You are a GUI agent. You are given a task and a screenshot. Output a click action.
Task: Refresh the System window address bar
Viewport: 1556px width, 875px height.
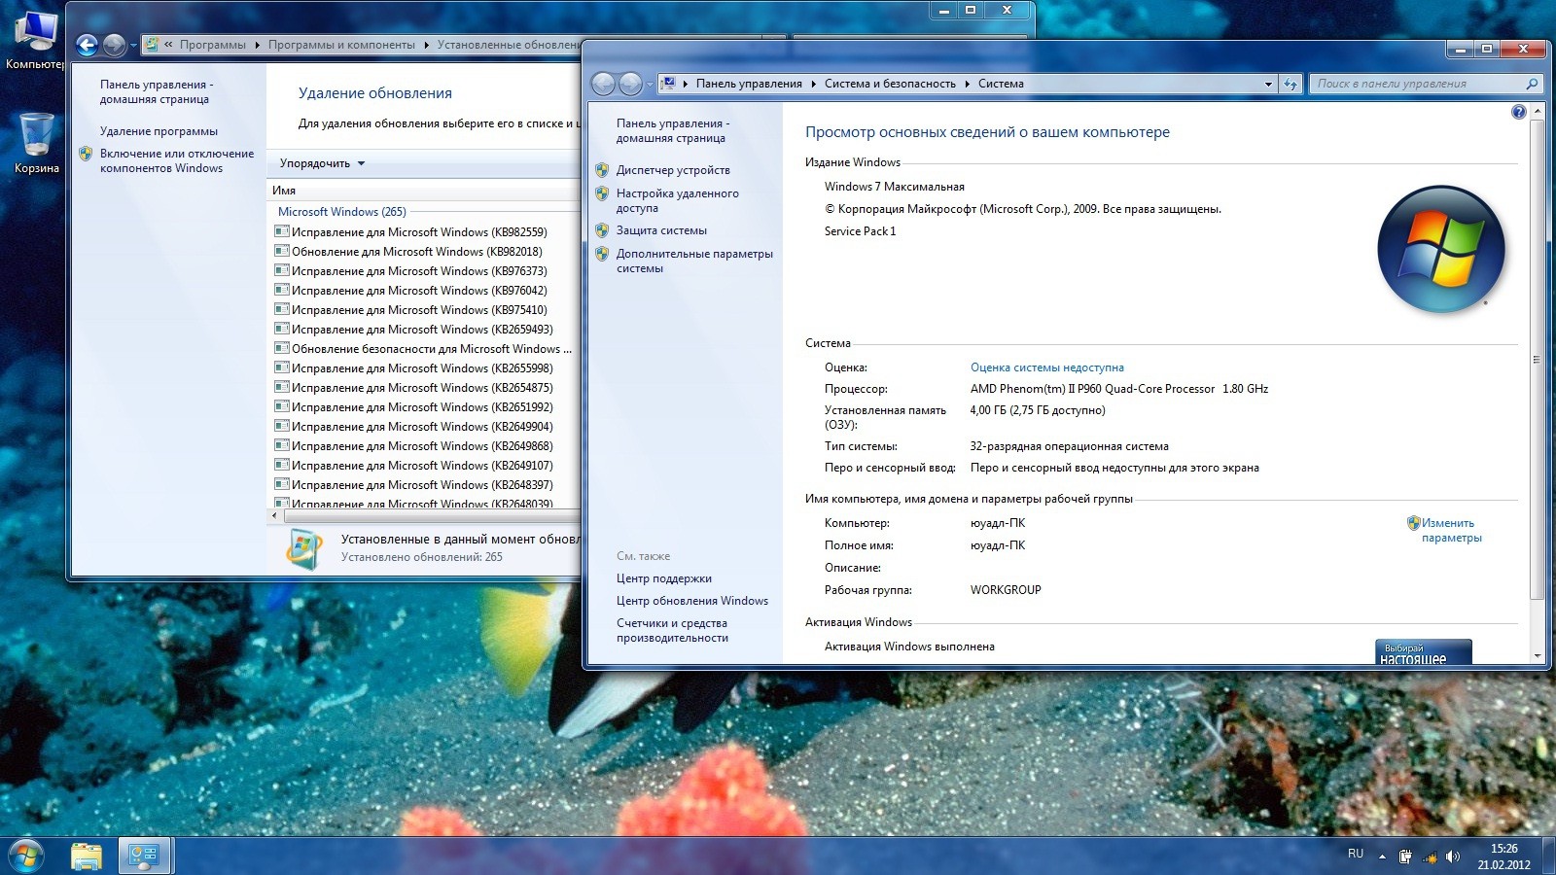1291,84
